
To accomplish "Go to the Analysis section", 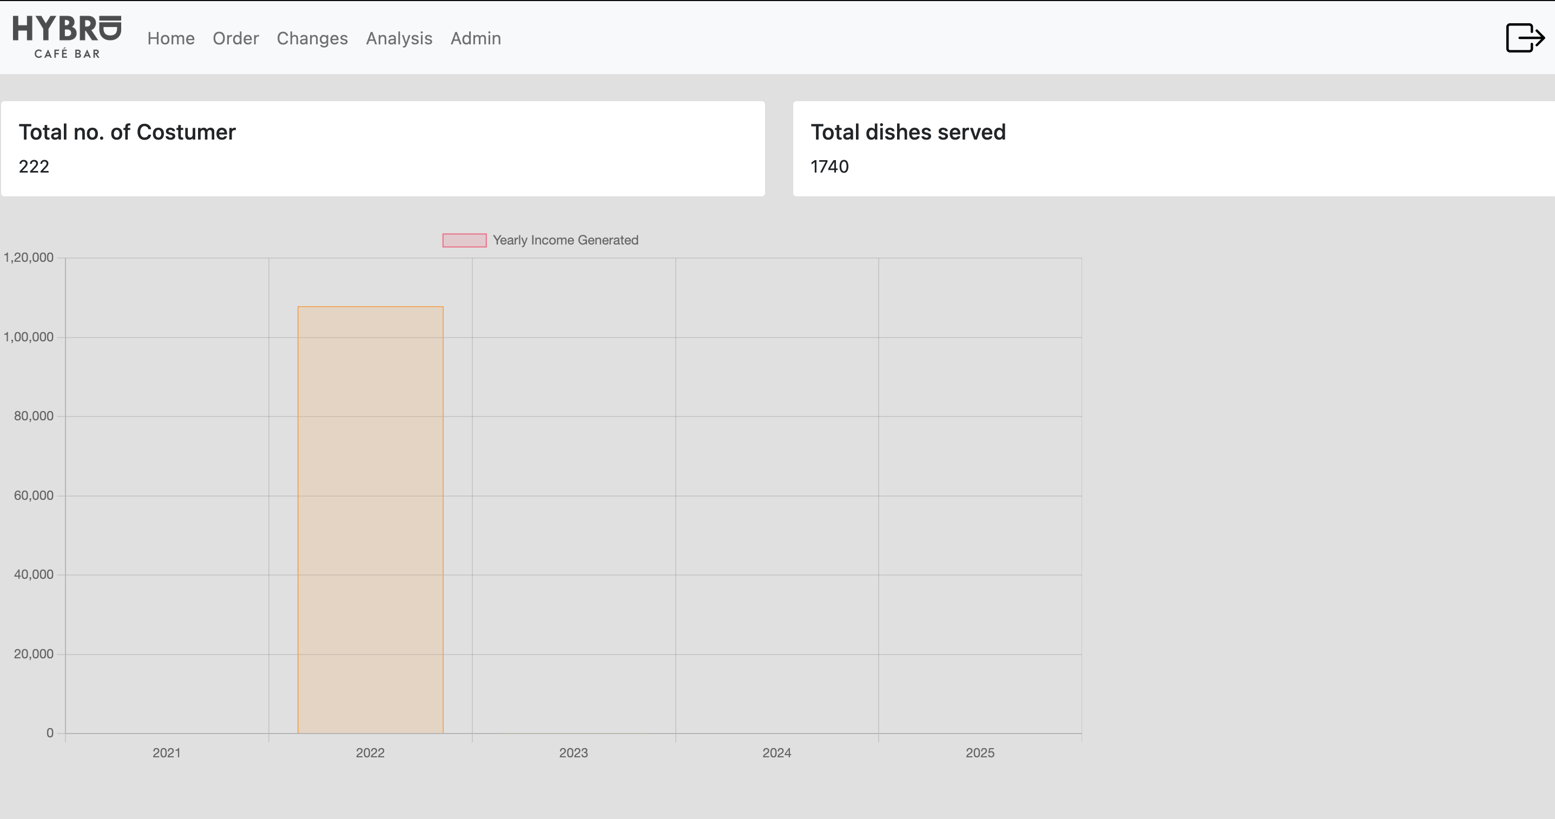I will point(399,38).
